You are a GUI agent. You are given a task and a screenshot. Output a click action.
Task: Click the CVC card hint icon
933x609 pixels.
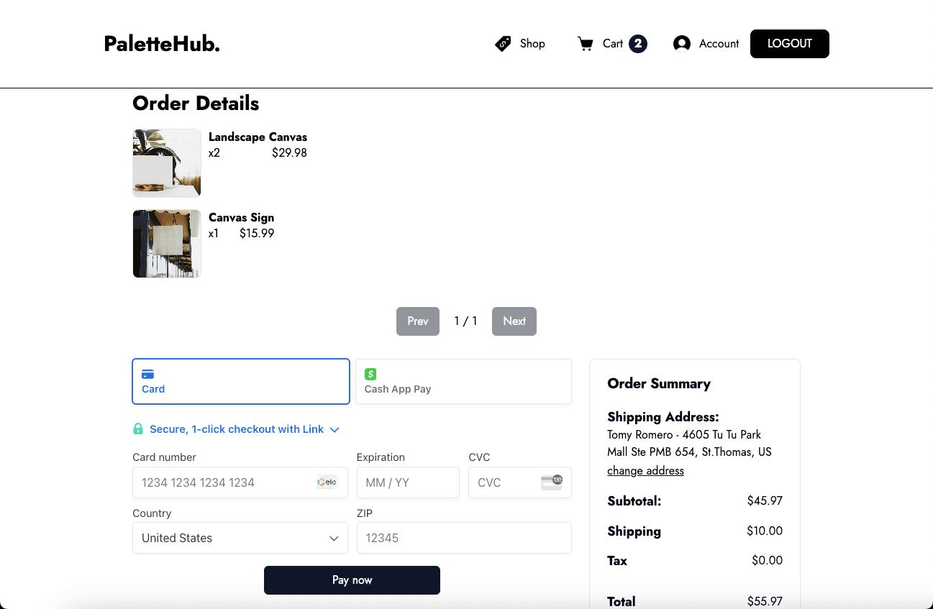point(551,482)
